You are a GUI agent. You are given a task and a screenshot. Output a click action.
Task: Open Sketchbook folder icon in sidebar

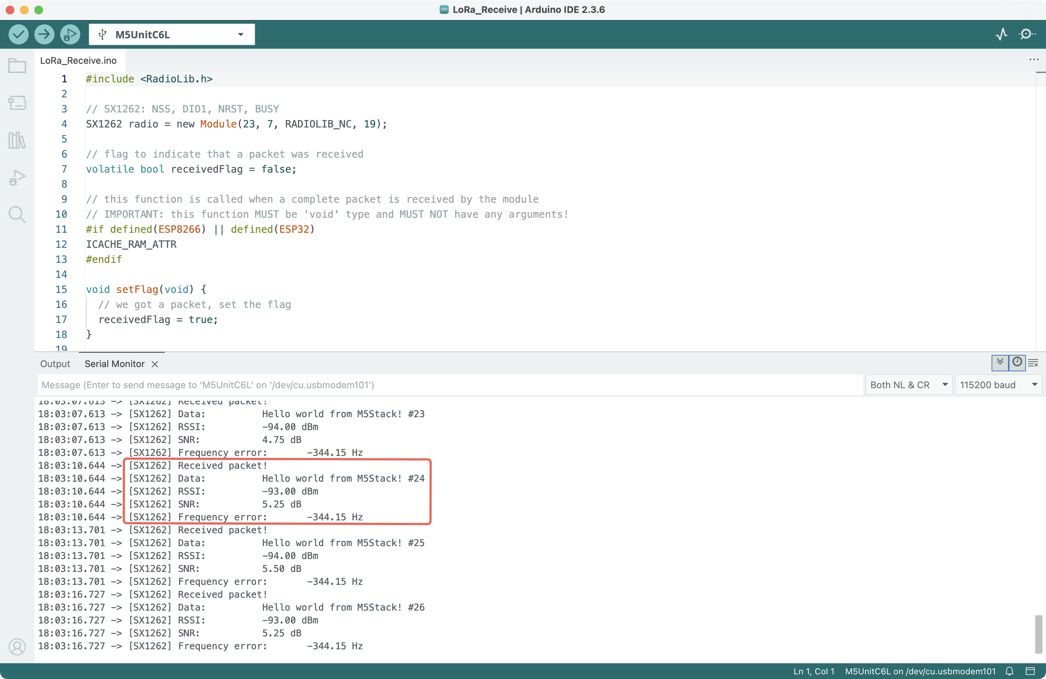click(x=17, y=66)
